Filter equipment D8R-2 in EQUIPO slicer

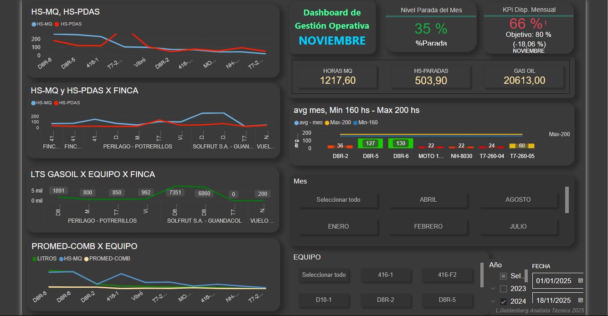(385, 300)
